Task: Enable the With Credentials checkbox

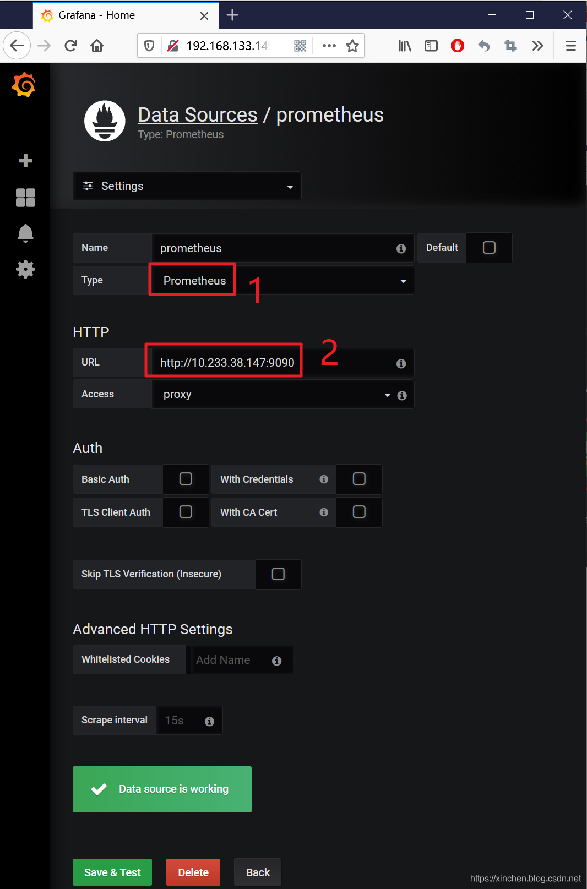Action: click(x=359, y=479)
